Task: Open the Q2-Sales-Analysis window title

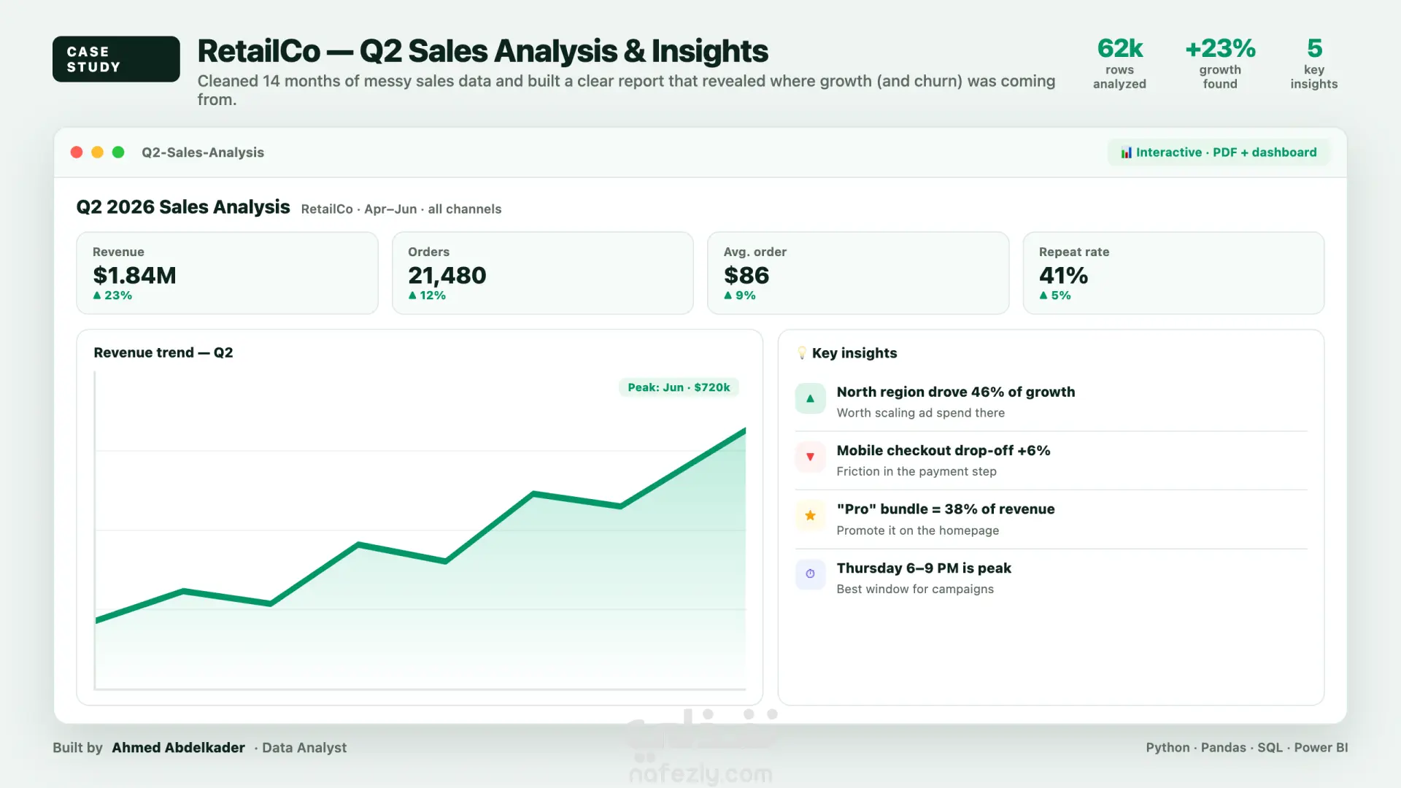Action: pyautogui.click(x=203, y=152)
